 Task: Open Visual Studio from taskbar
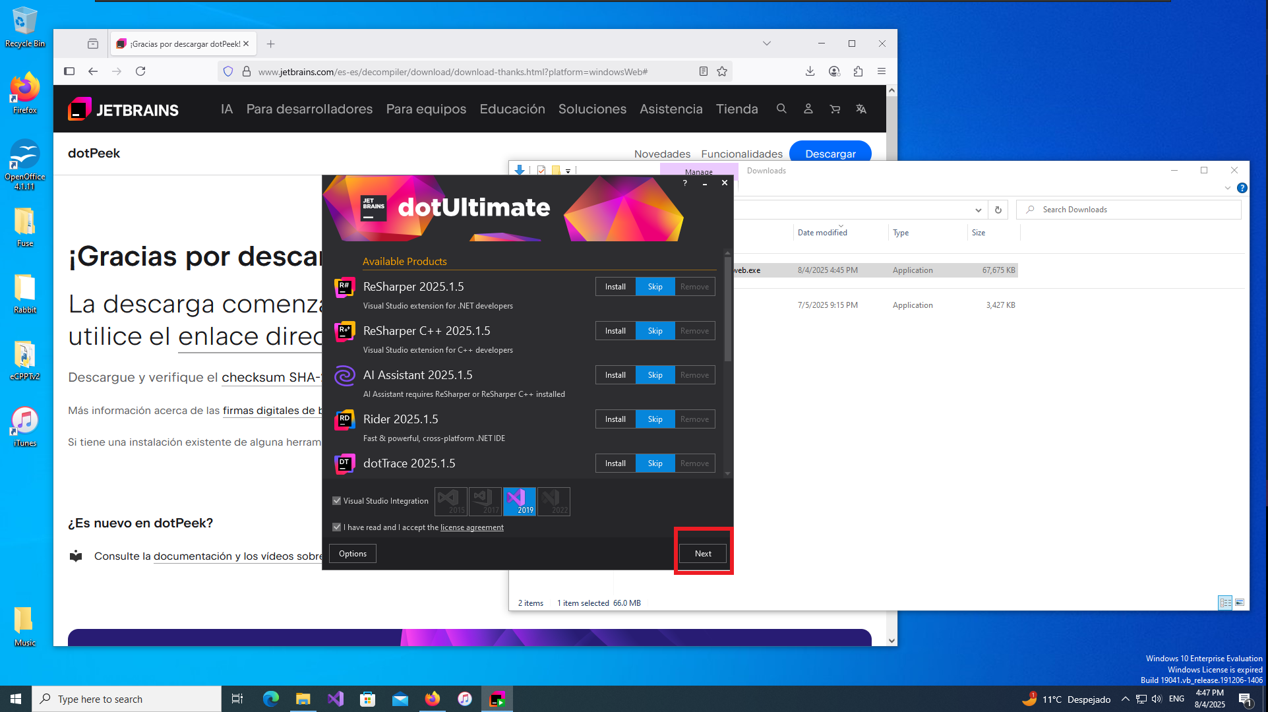(x=336, y=699)
